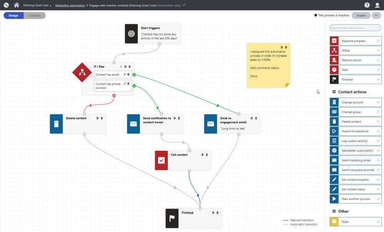The height and width of the screenshot is (232, 384).
Task: Edit the 'Contact has email' condition pencil icon
Action: pos(125,74)
